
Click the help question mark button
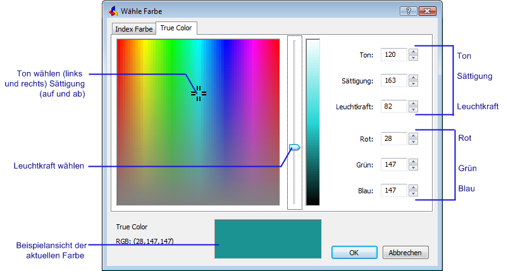tap(409, 11)
